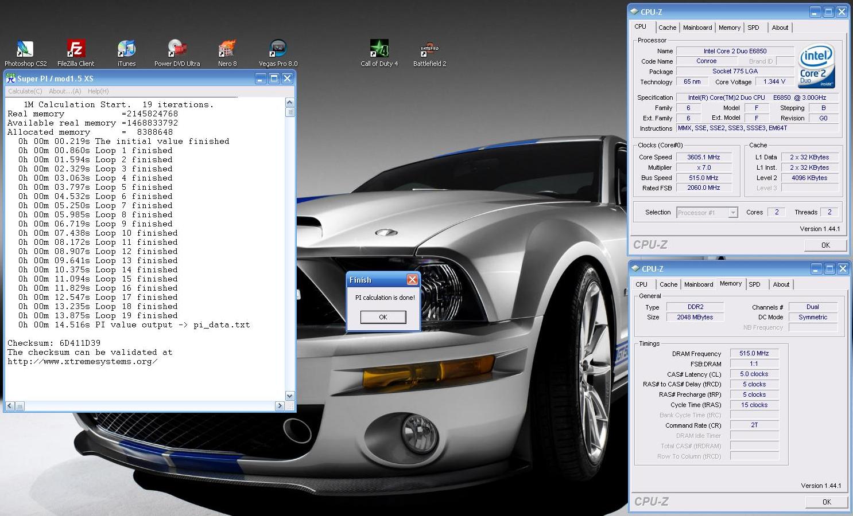This screenshot has width=853, height=516.
Task: Click OK in the upper CPU-Z window
Action: [x=825, y=245]
